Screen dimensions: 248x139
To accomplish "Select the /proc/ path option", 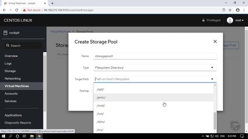I will [x=153, y=97].
